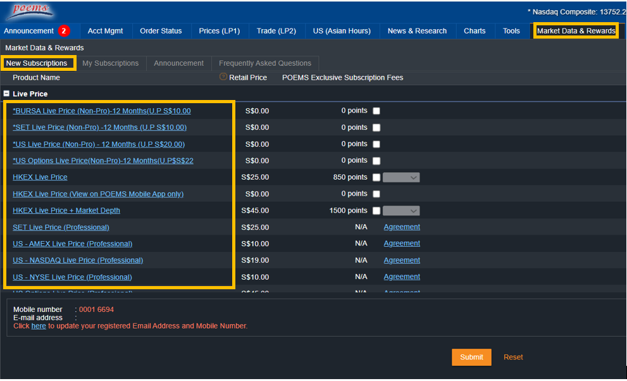Open the US - NYSE Live Price link
The image size is (627, 381).
[x=72, y=277]
